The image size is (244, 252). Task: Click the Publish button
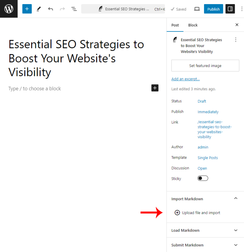coord(213,9)
